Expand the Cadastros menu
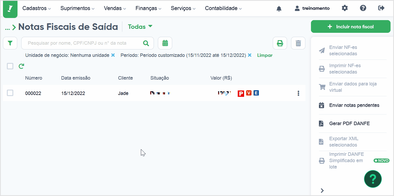The height and width of the screenshot is (196, 394). (x=37, y=8)
